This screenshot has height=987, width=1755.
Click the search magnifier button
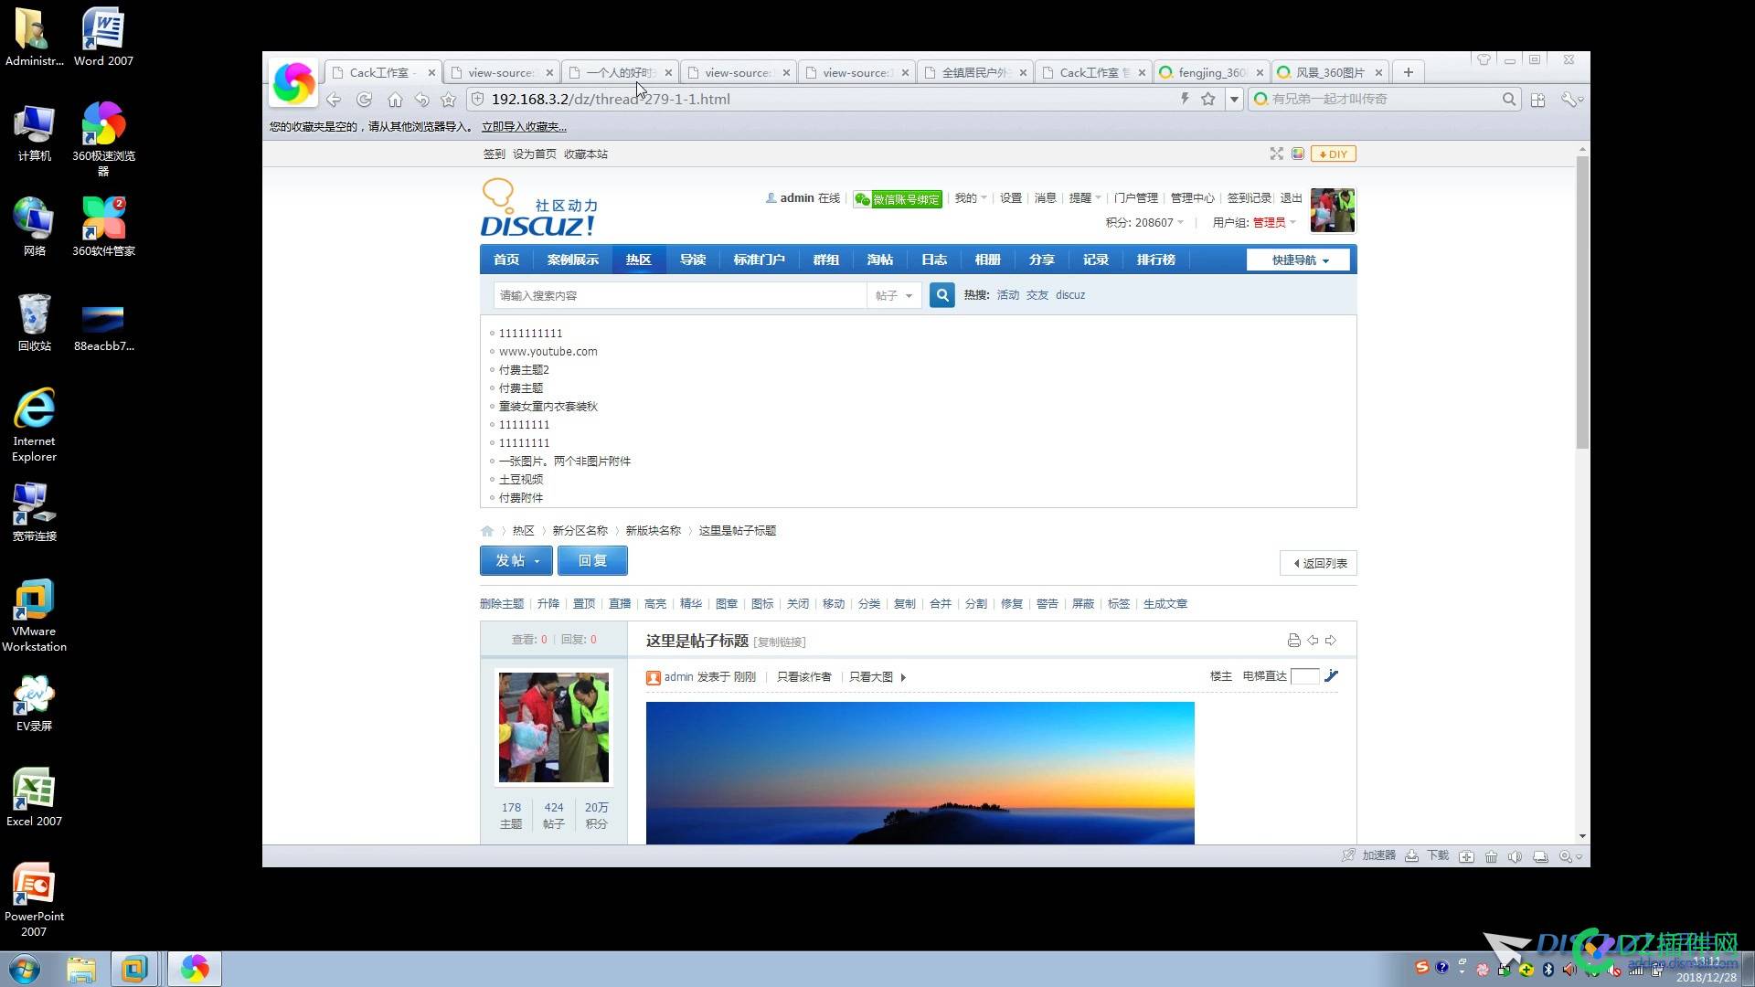(x=941, y=294)
